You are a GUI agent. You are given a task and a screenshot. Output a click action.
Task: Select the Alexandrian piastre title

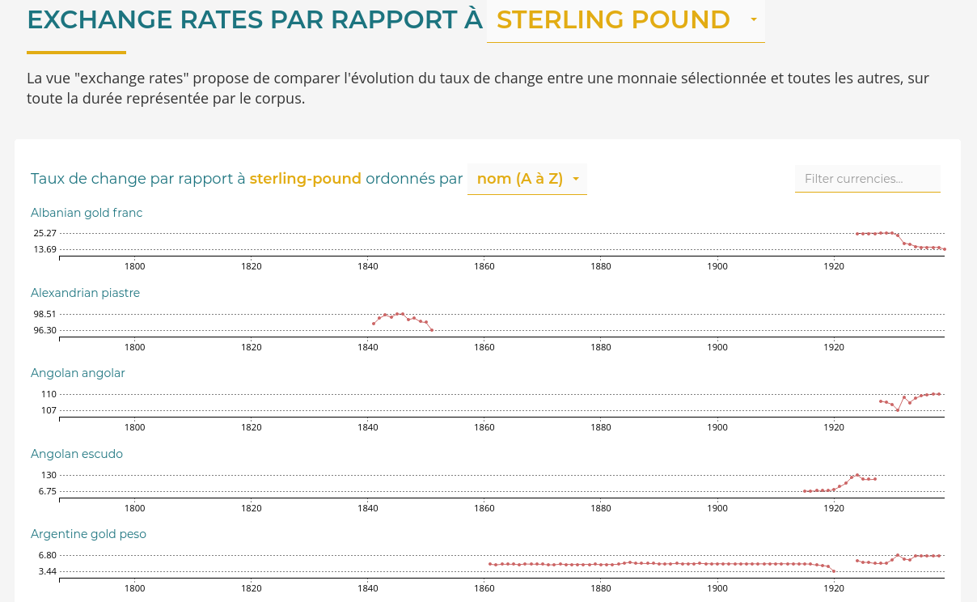coord(85,293)
